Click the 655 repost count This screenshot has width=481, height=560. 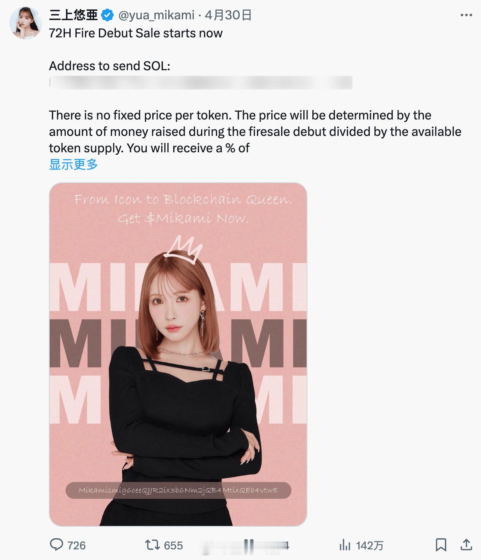(x=173, y=545)
